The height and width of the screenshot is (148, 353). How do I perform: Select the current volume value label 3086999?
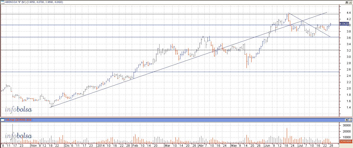[x=346, y=142]
